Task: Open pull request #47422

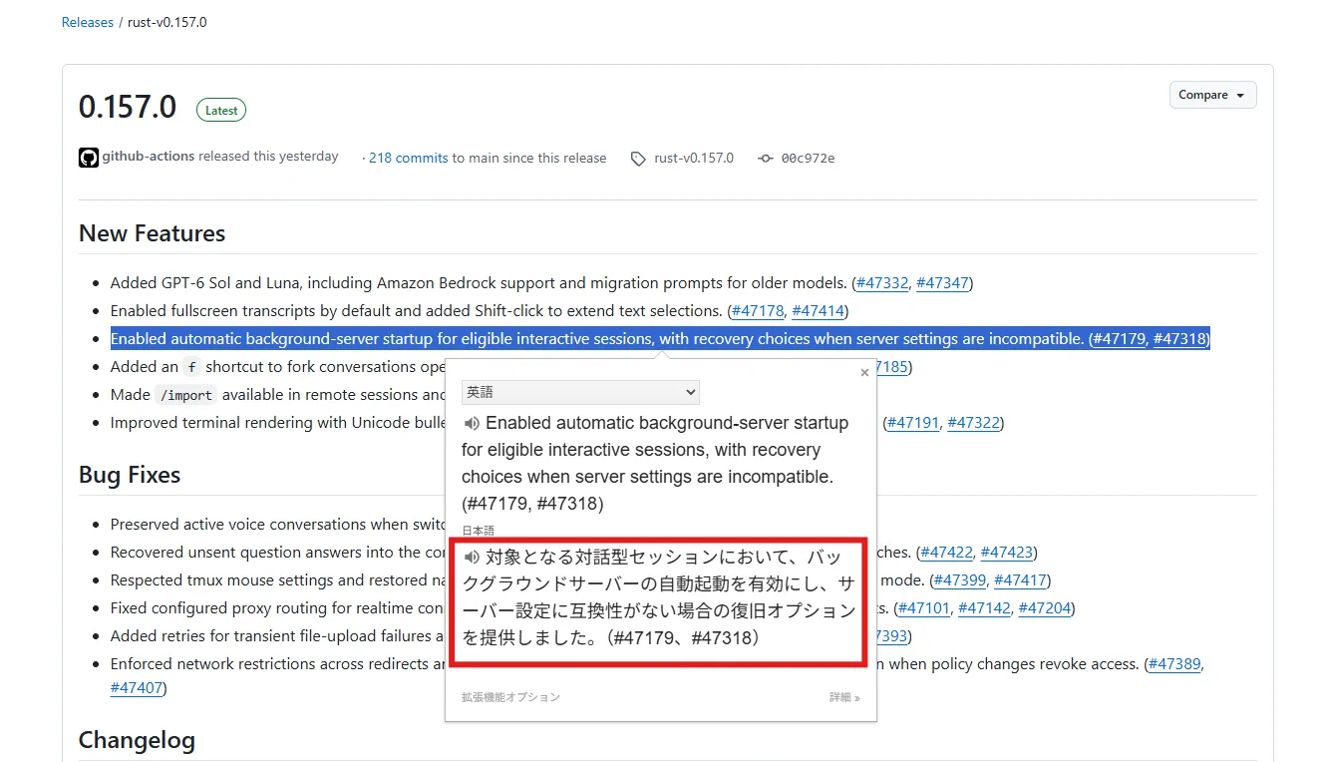Action: coord(946,553)
